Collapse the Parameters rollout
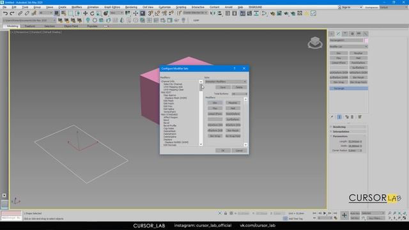Image resolution: width=409 pixels, height=230 pixels. 348,136
